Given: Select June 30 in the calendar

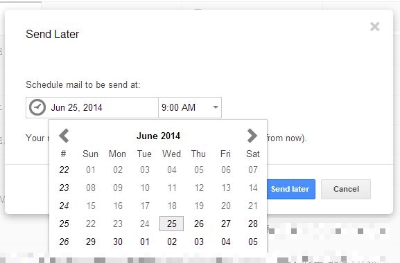Looking at the screenshot, I should click(x=118, y=242).
